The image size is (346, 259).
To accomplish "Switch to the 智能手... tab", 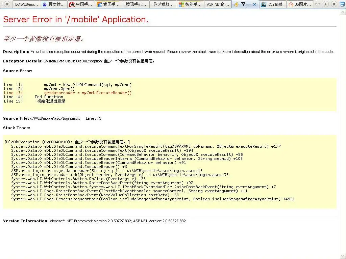I will [x=191, y=4].
